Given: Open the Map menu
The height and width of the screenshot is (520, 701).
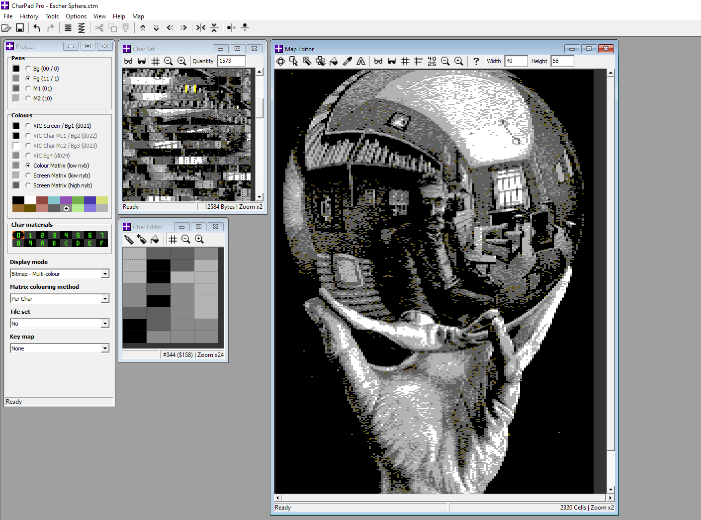Looking at the screenshot, I should [138, 16].
